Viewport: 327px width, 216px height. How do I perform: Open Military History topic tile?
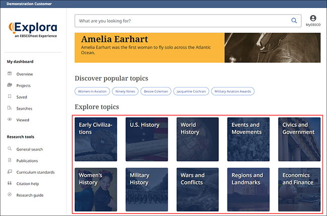(147, 189)
